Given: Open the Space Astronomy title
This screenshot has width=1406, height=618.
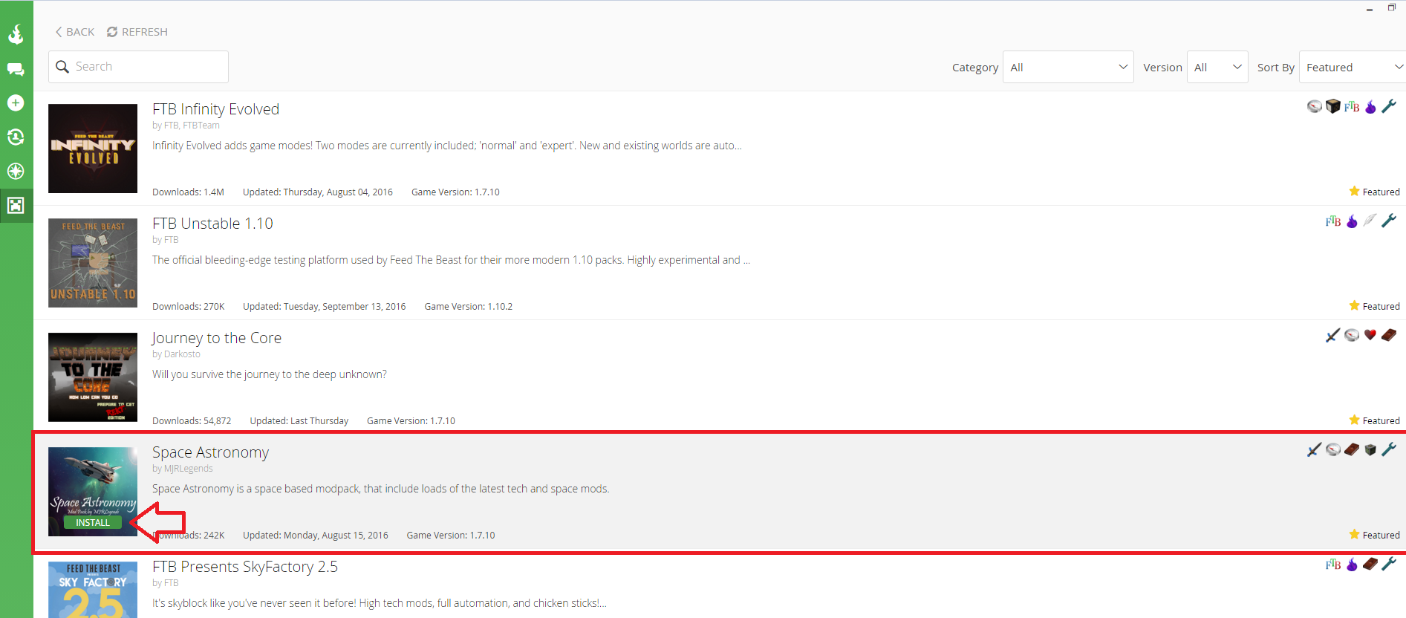Looking at the screenshot, I should (x=210, y=452).
